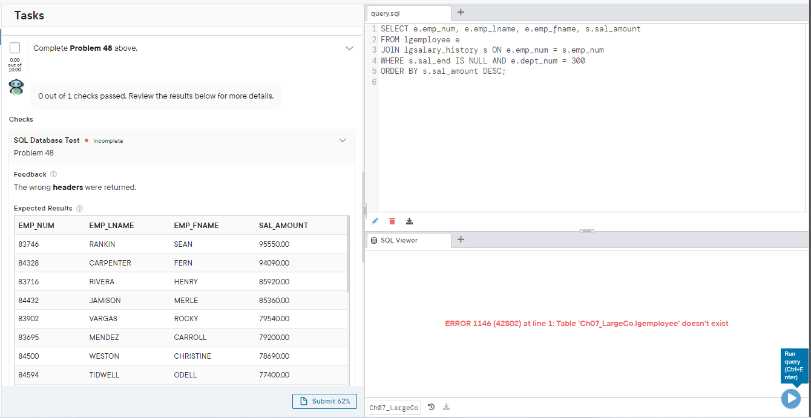
Task: Click the help icon beside Expected Results
Action: [79, 208]
